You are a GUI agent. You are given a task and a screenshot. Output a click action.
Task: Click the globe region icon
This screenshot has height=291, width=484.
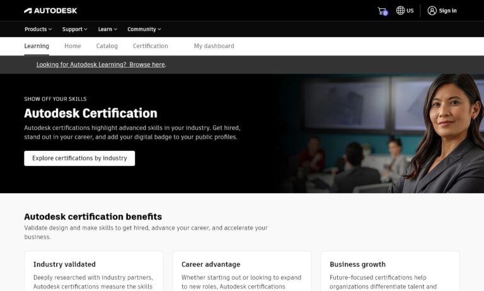[x=400, y=11]
